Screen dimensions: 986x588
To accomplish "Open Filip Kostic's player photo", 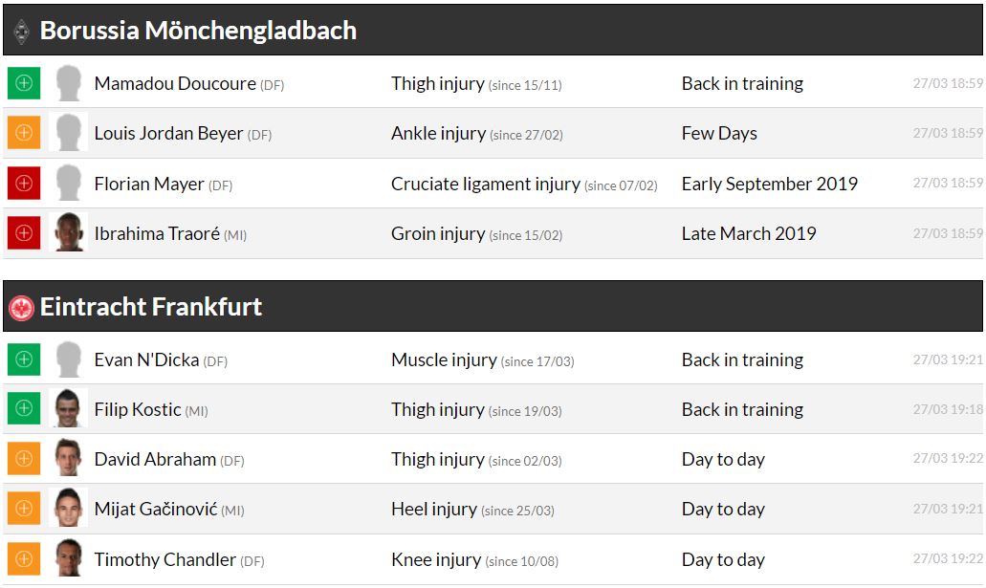I will click(69, 409).
